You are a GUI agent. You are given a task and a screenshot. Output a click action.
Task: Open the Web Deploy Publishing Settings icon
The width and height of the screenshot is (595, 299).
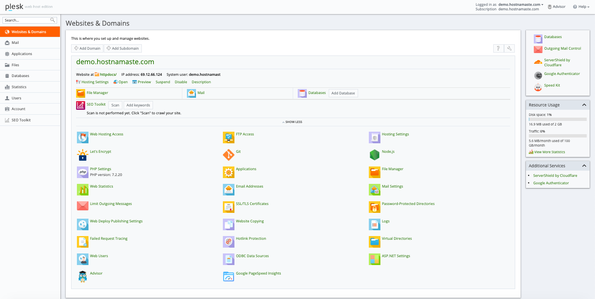pos(83,224)
